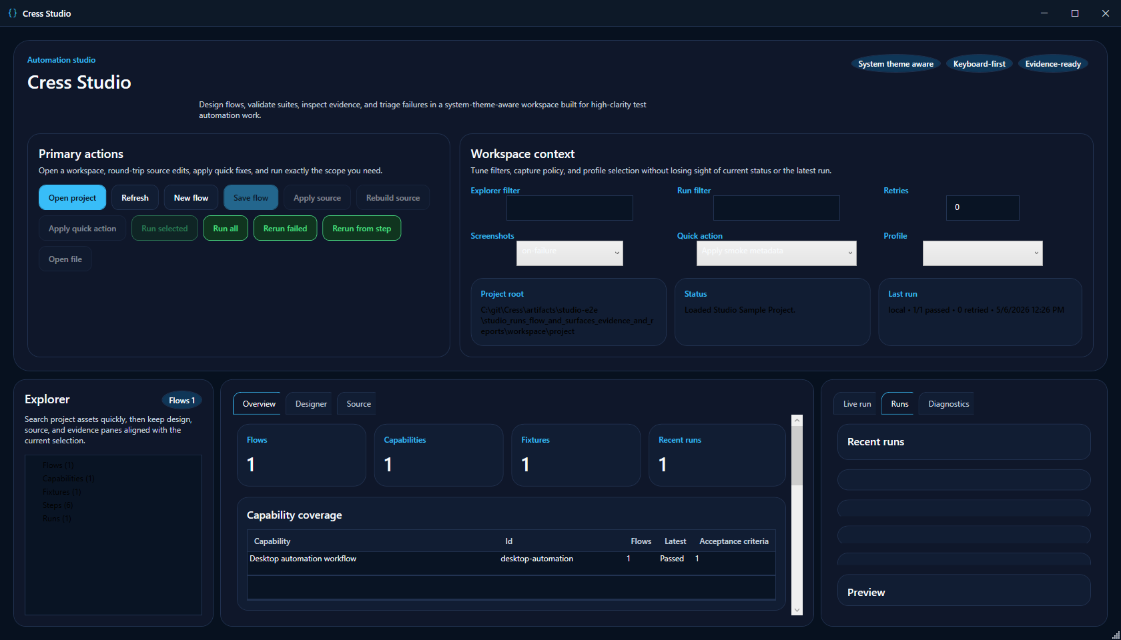Image resolution: width=1121 pixels, height=640 pixels.
Task: Maximize the Cress Studio window
Action: (x=1075, y=13)
